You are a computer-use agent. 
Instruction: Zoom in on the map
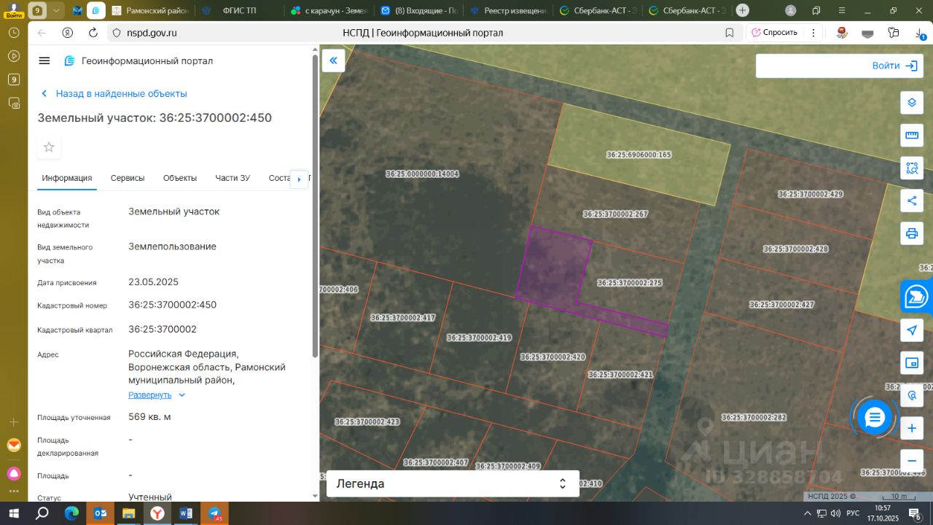tap(911, 428)
